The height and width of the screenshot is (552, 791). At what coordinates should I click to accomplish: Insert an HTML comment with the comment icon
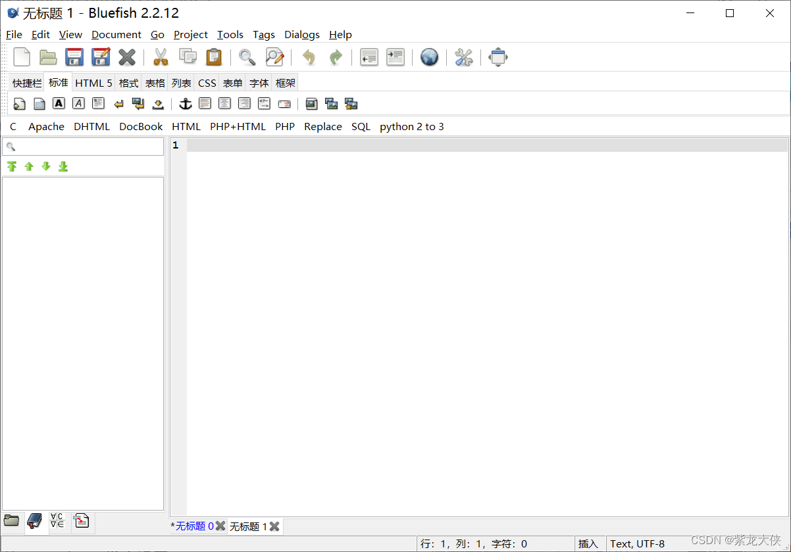265,103
